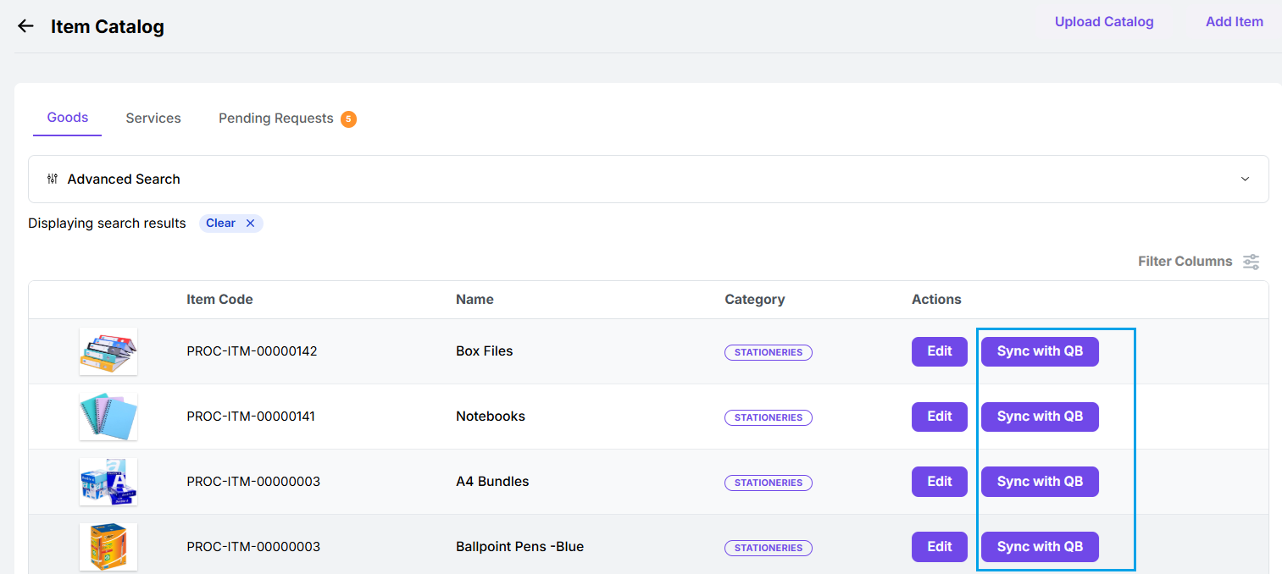Screen dimensions: 1282x574
Task: Click the A4 Bundles name cell
Action: click(492, 482)
